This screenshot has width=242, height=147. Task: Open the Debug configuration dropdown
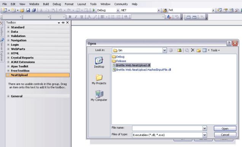pos(118,10)
